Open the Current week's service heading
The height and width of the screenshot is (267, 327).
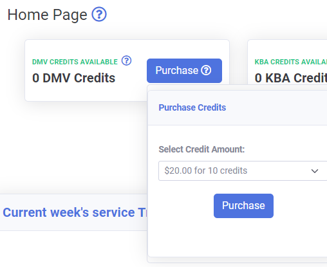click(x=75, y=212)
